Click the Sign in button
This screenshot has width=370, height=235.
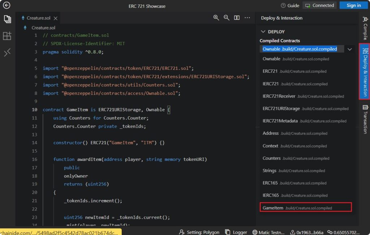click(x=353, y=5)
